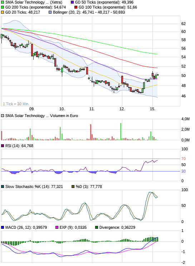The height and width of the screenshot is (266, 195).
Task: Click the latest green candlestick near 50
Action: coord(157,75)
